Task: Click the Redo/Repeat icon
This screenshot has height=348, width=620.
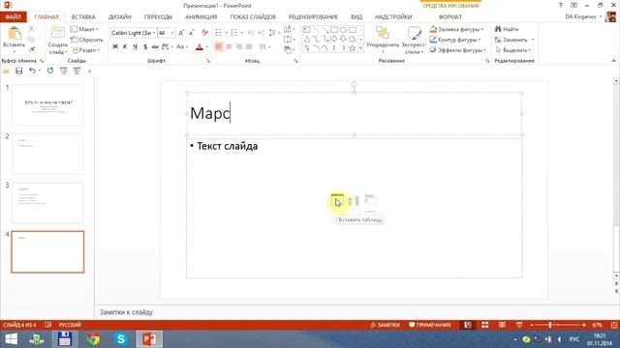Action: click(x=49, y=71)
